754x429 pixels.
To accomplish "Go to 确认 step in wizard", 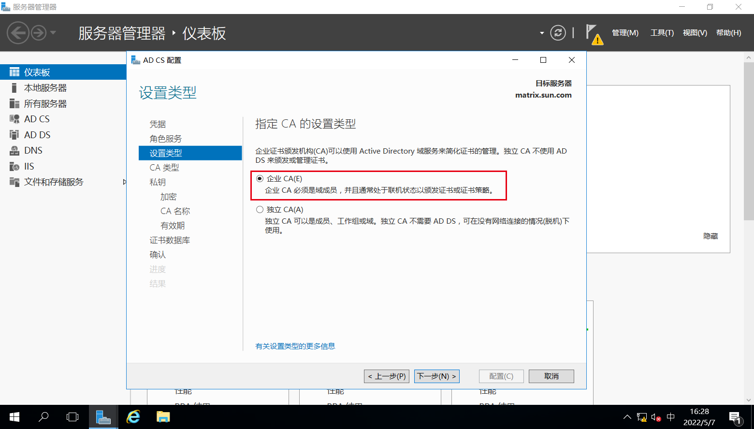I will pos(158,255).
